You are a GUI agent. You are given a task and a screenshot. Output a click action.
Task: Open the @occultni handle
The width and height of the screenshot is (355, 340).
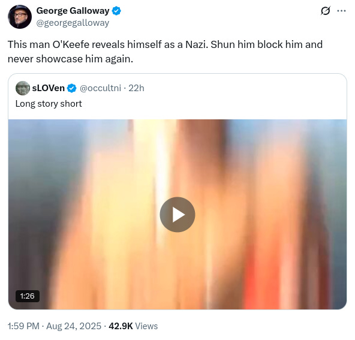point(100,88)
